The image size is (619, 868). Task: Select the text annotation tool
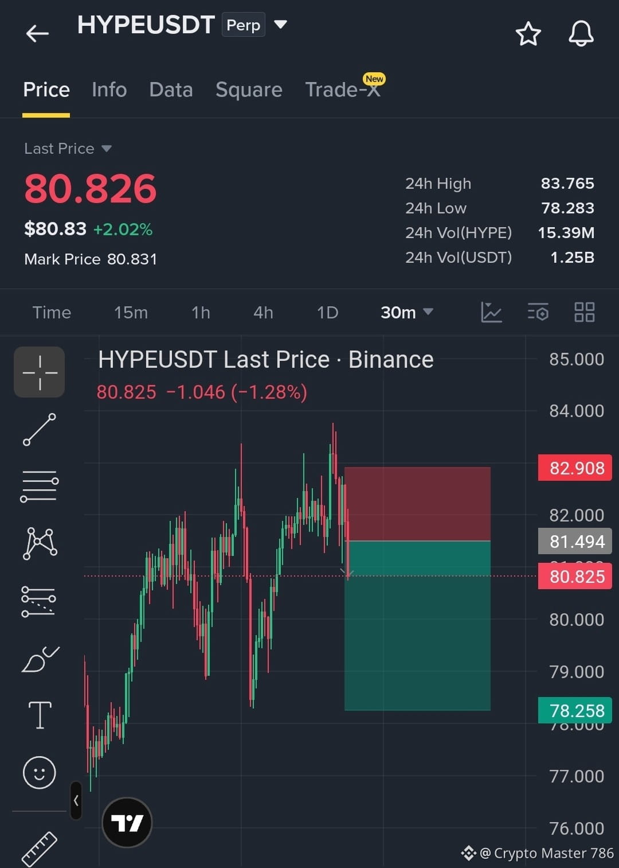40,715
